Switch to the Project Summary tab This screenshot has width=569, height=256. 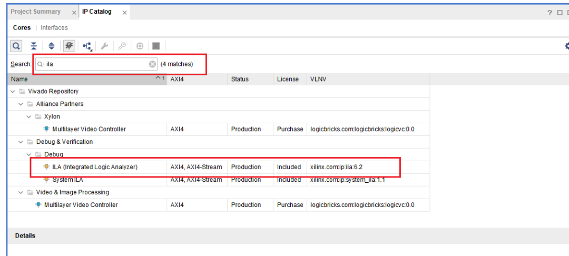click(x=35, y=12)
